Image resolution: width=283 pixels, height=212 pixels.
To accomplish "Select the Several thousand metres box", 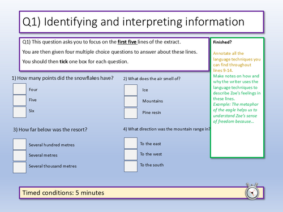I will click(20, 167).
